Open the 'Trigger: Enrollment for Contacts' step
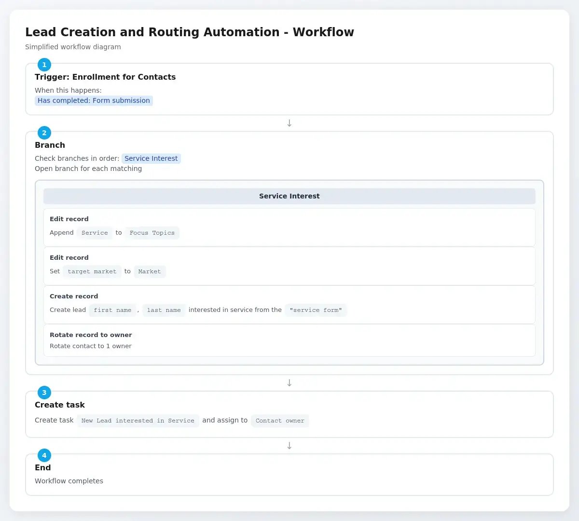 coord(105,77)
